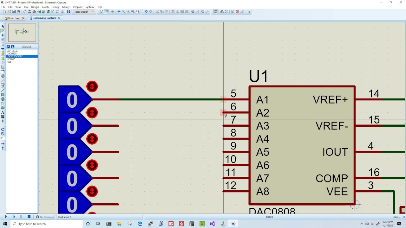Click the Zoom Out magnifier icon
The image size is (406, 228).
click(128, 12)
